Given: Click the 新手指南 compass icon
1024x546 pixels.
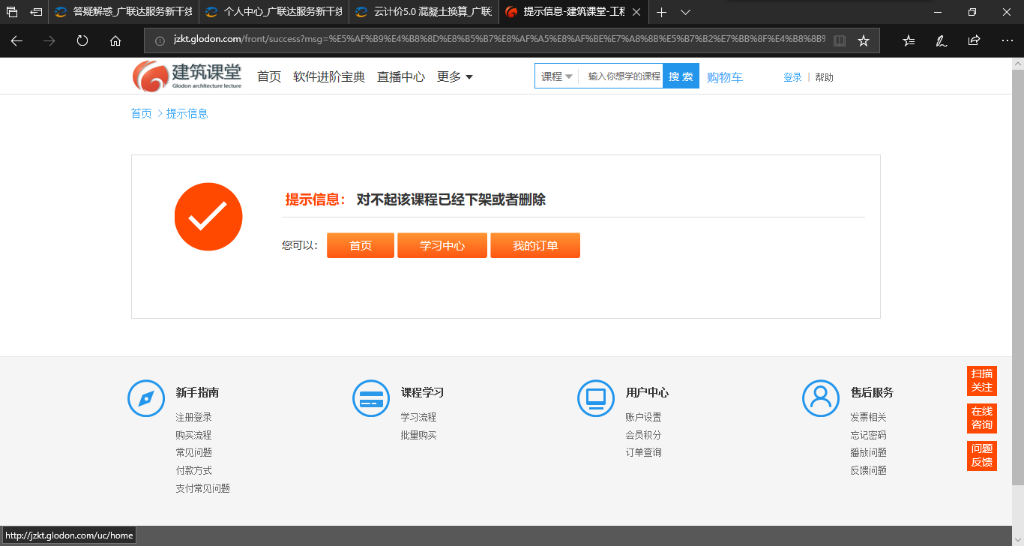Looking at the screenshot, I should (x=146, y=398).
